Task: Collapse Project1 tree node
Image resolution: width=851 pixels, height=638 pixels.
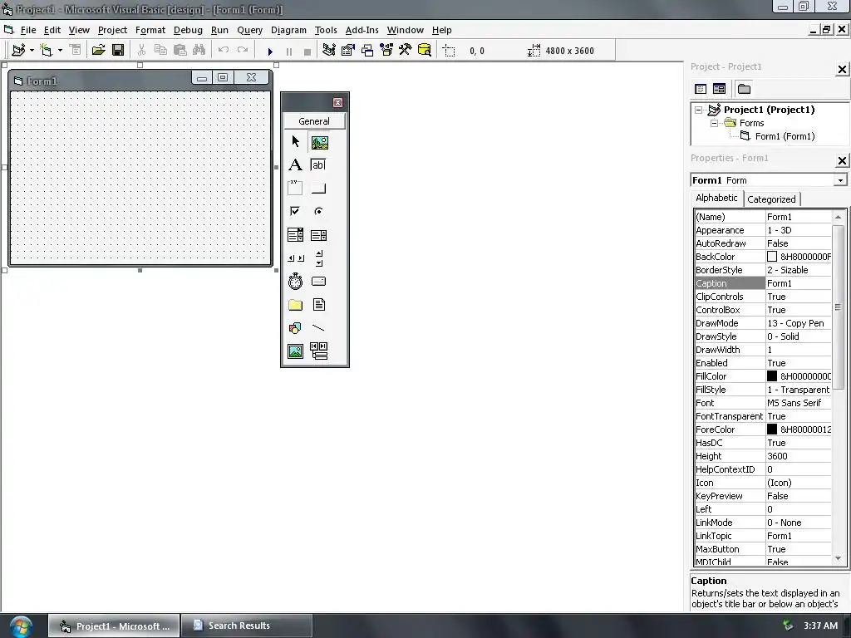Action: [x=698, y=110]
